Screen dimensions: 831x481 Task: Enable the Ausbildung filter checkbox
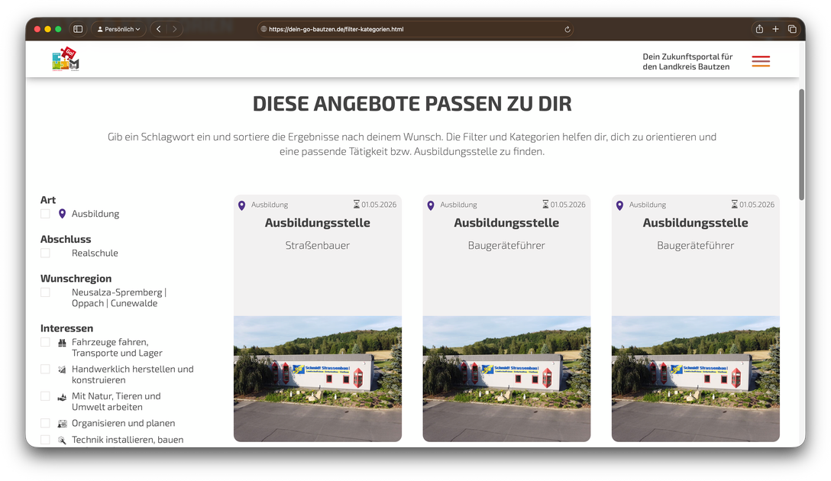(x=45, y=214)
